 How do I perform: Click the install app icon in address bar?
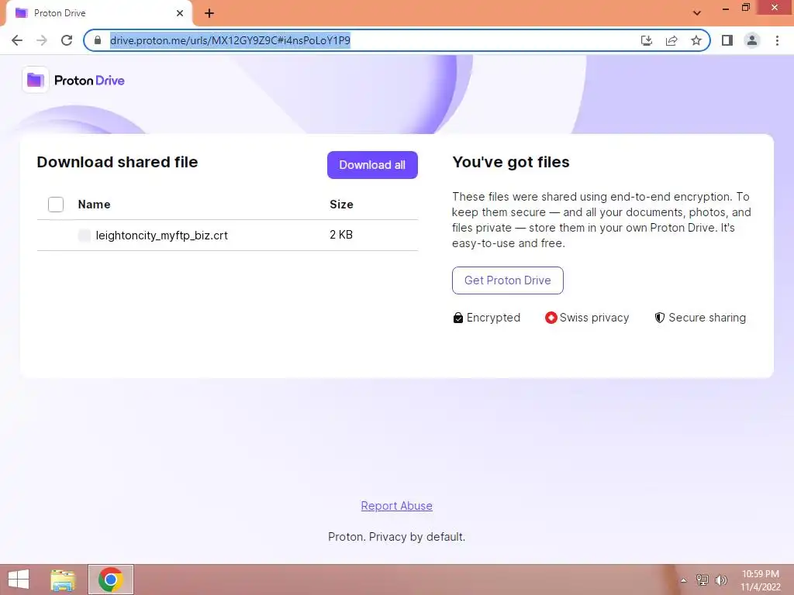(647, 40)
